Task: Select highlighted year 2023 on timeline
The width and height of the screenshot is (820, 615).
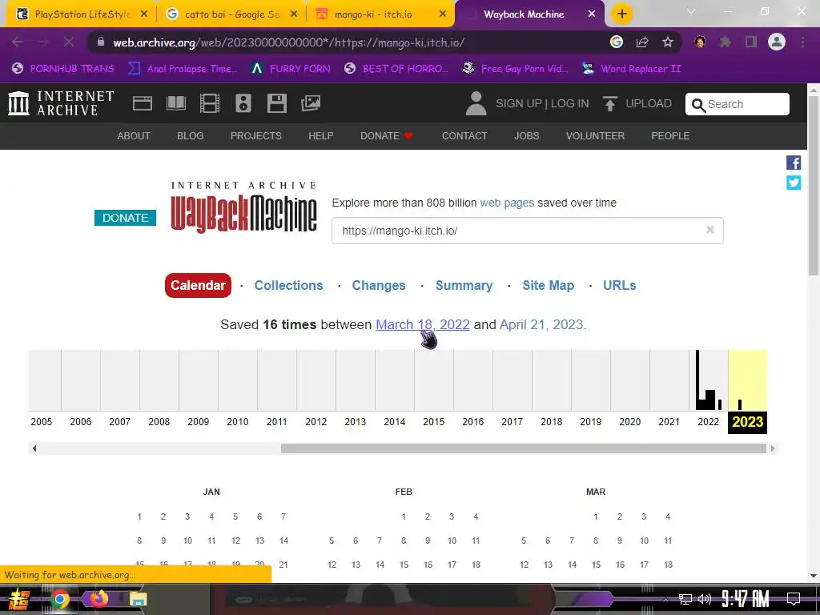Action: click(747, 421)
